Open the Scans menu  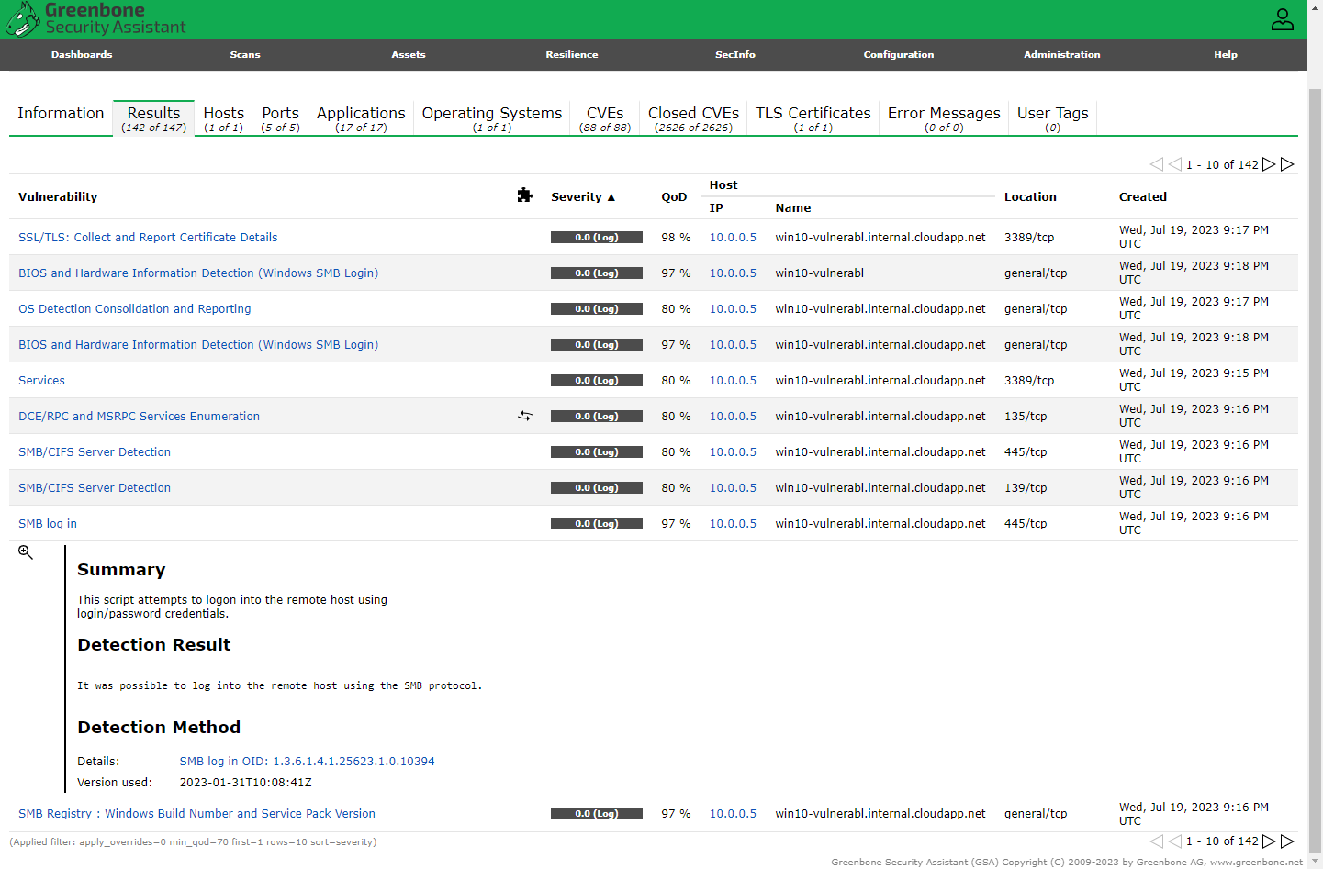pos(245,55)
